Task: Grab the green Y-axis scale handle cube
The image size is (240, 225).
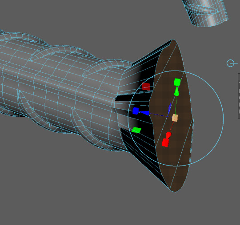Action: (x=177, y=82)
